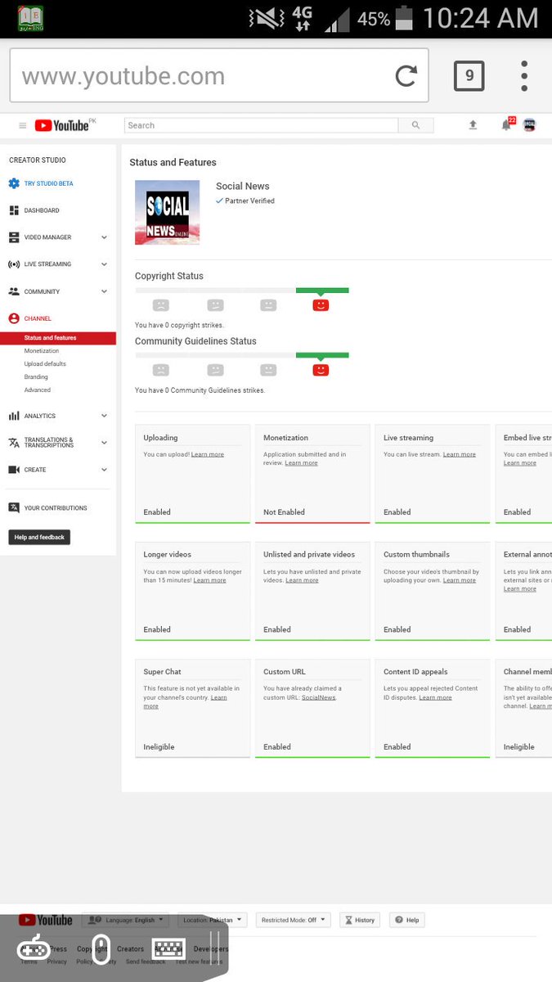Open the browser tab switcher showing 9

click(x=469, y=76)
